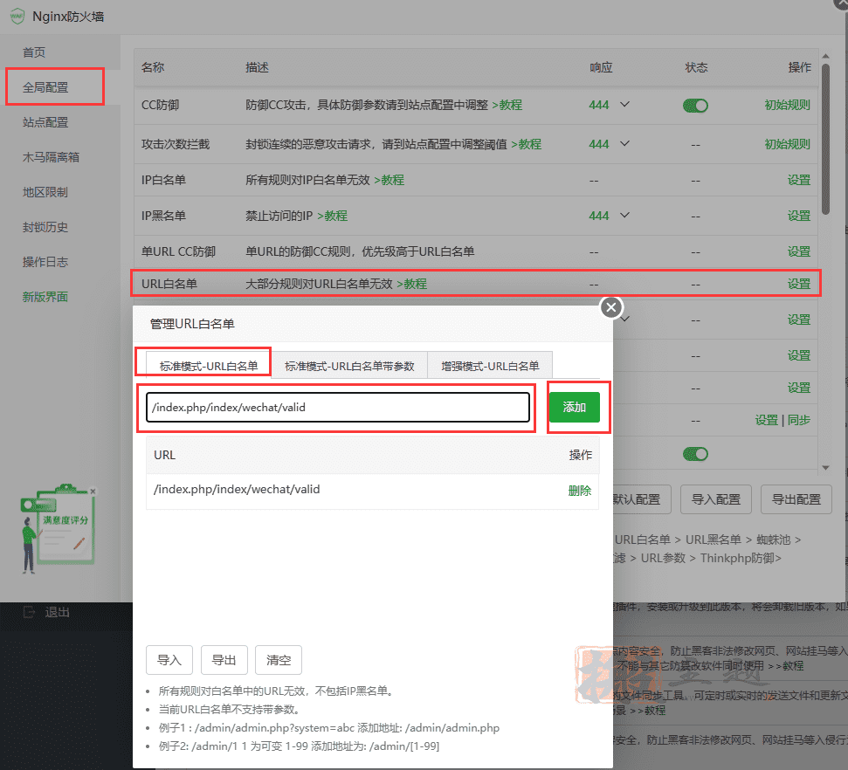Viewport: 848px width, 770px height.
Task: Open the URL白名单 教程 link
Action: coord(412,284)
